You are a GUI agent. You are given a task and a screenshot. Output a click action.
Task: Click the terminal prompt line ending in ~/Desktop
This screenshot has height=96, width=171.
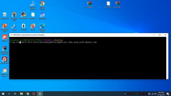(x=36, y=40)
